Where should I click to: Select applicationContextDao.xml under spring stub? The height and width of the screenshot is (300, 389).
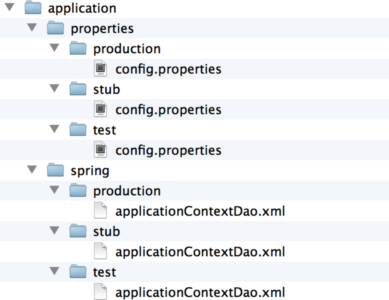pyautogui.click(x=200, y=252)
